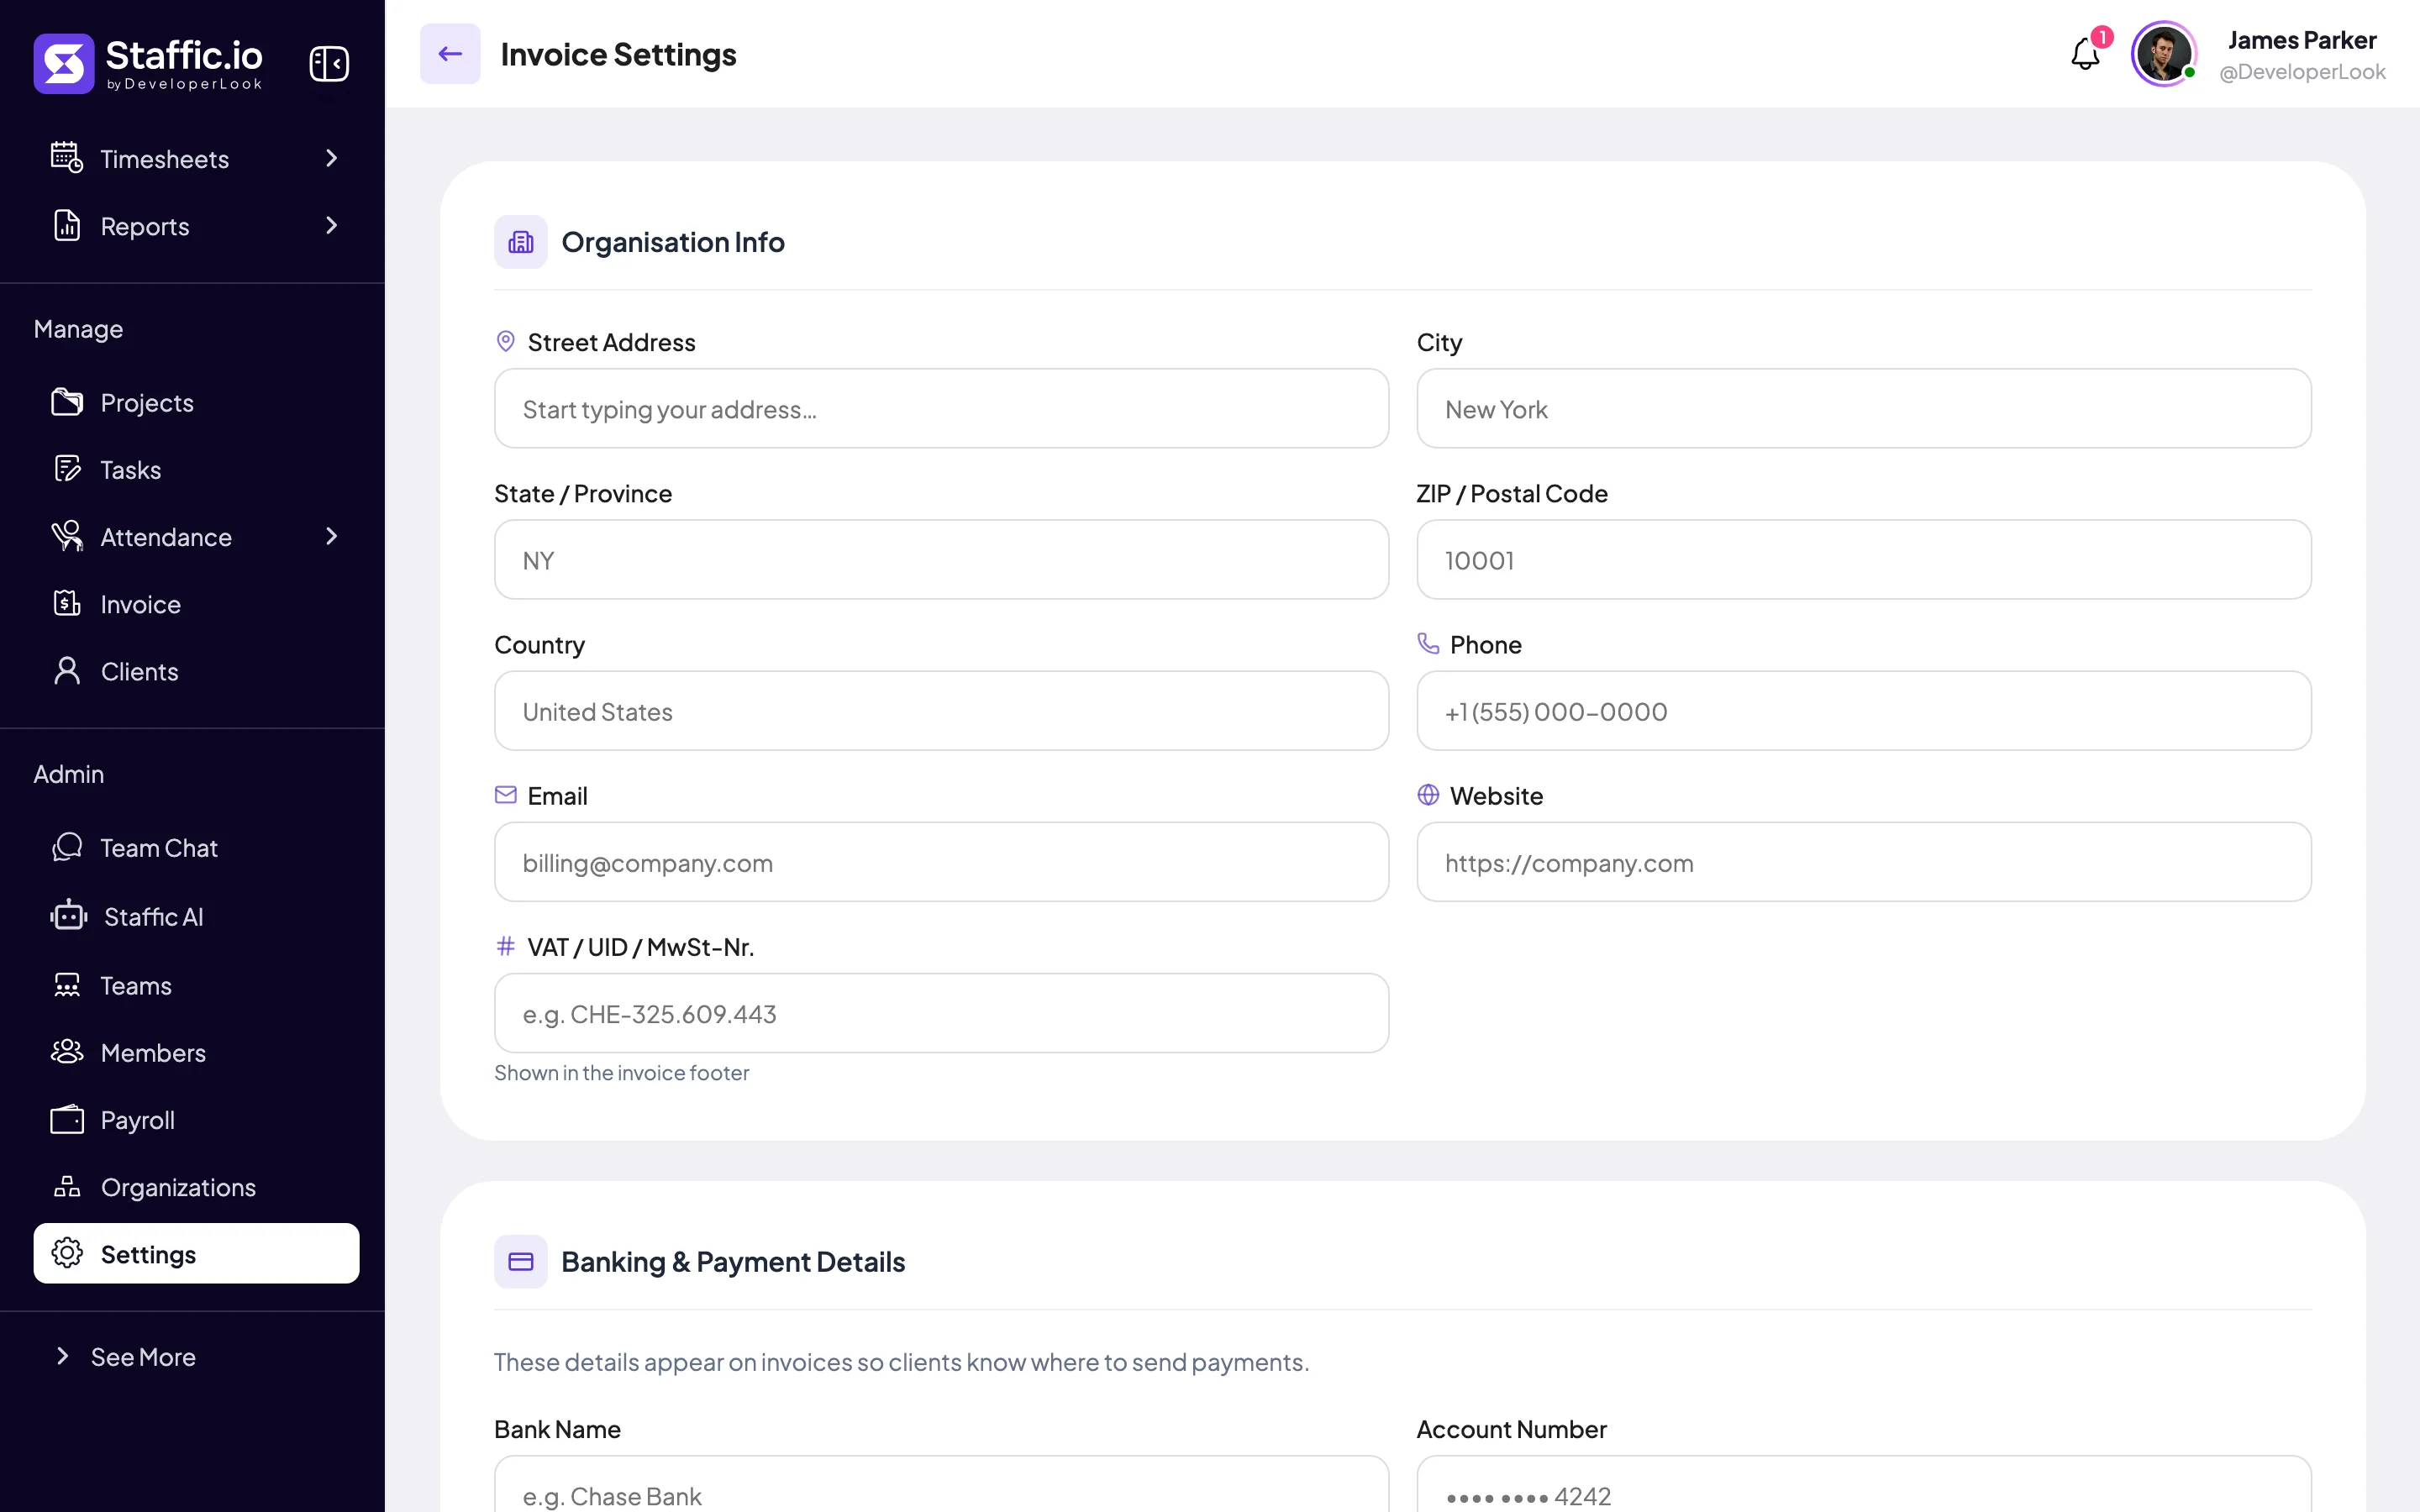The image size is (2420, 1512).
Task: Click the ZIP / Postal Code field
Action: (1864, 560)
